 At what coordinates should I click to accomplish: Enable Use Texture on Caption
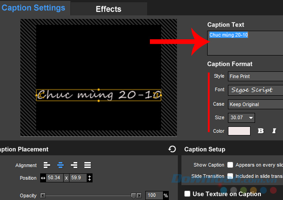(187, 194)
